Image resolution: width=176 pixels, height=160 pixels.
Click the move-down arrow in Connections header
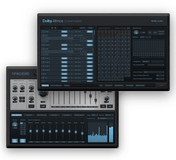(x=55, y=28)
